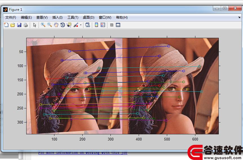Click the MATLAB logo in the Figure 1 title bar
243x160 pixels.
5,10
